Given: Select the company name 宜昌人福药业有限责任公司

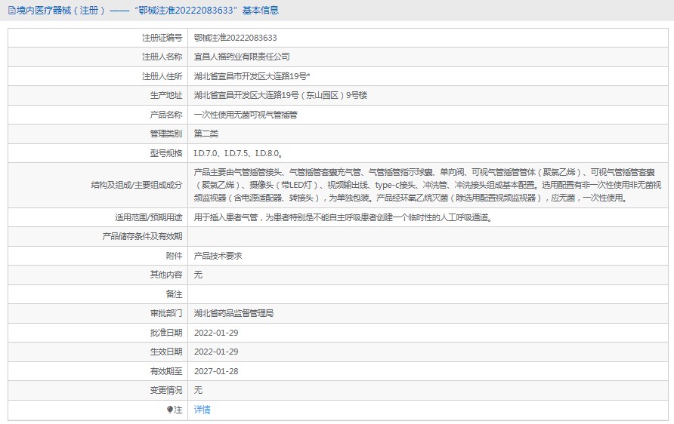Looking at the screenshot, I should [242, 57].
